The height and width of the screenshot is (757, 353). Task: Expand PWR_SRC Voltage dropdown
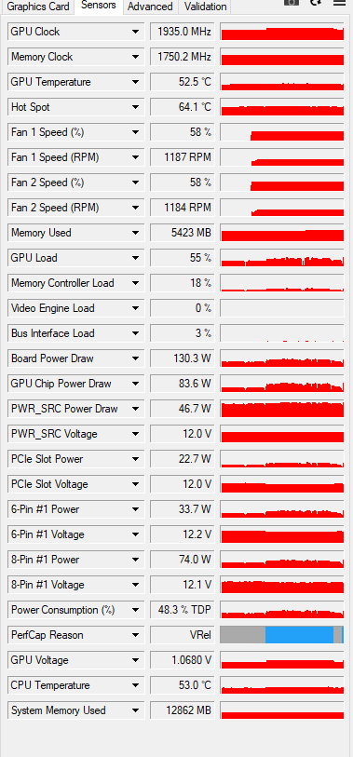click(135, 434)
